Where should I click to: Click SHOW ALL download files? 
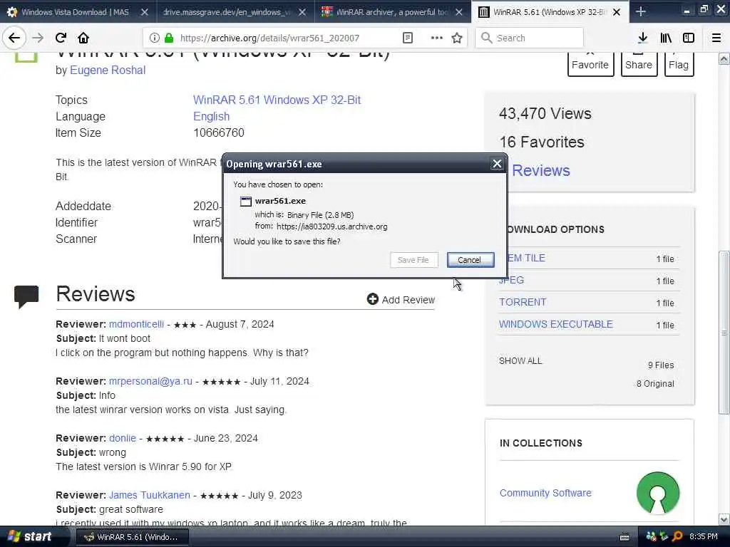point(520,361)
